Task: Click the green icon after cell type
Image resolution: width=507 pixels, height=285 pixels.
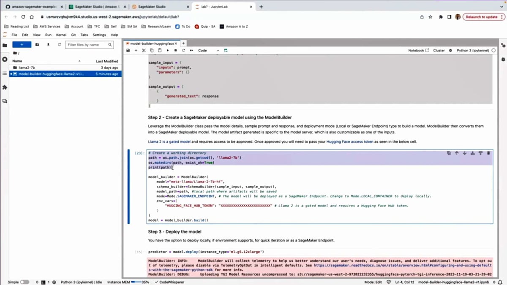Action: [226, 50]
